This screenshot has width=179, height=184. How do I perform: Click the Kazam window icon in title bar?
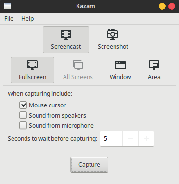tap(8, 6)
